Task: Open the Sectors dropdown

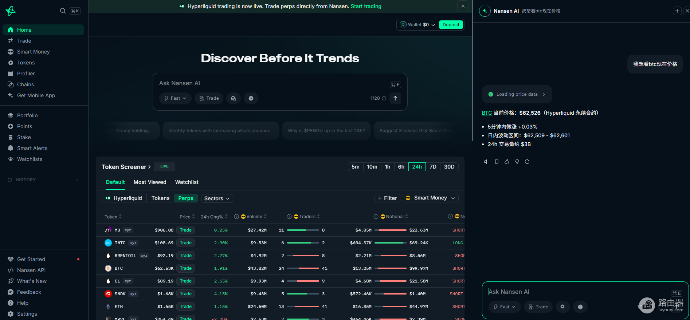Action: coord(217,198)
